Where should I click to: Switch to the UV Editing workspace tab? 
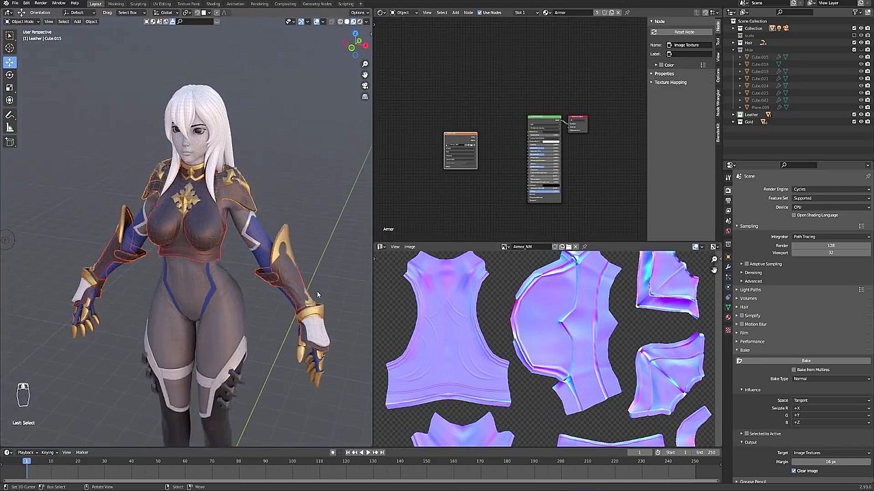162,4
